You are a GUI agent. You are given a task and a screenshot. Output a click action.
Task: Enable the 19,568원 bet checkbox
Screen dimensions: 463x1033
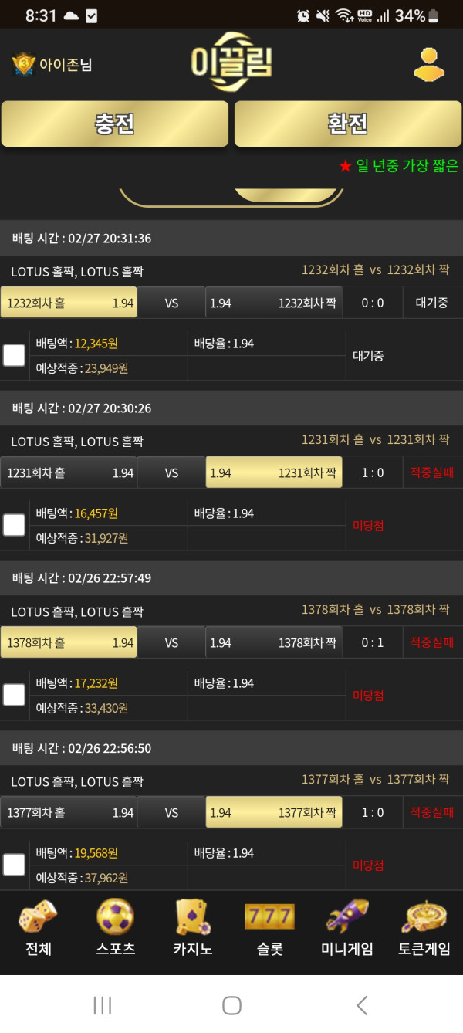pos(14,865)
